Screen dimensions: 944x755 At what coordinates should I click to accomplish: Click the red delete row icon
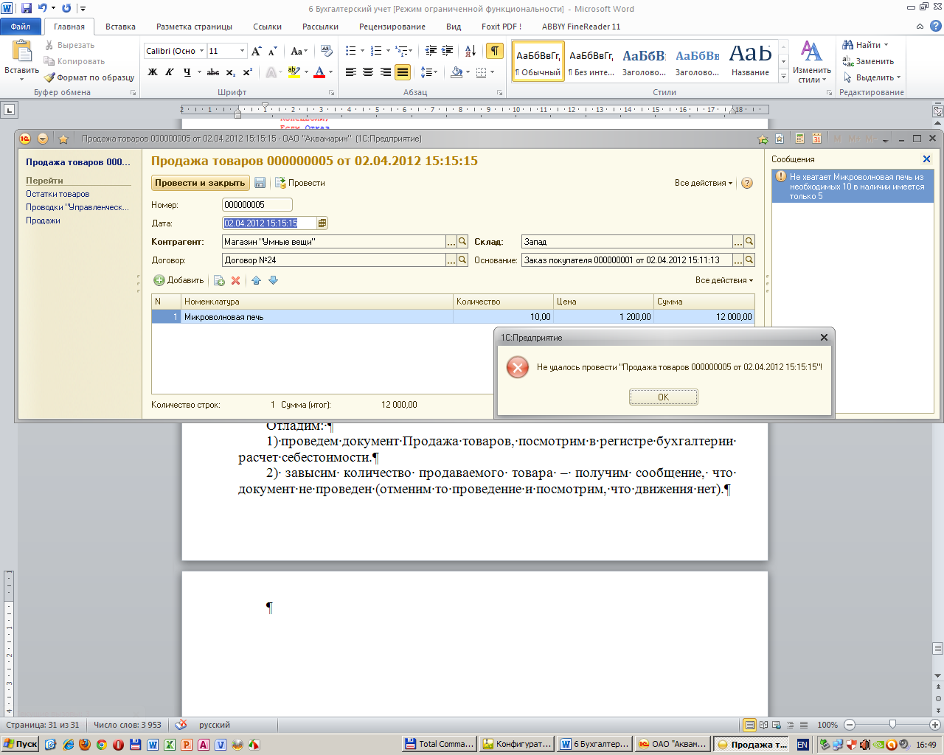tap(236, 281)
